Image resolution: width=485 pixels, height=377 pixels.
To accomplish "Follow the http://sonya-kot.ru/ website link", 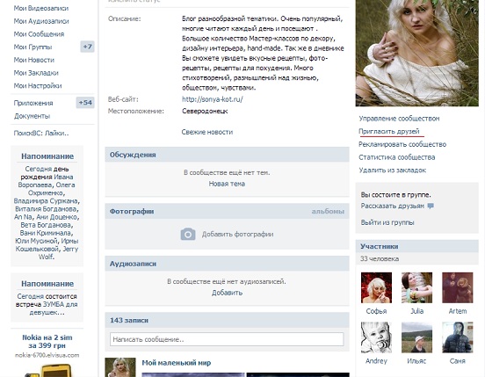I will coord(213,99).
